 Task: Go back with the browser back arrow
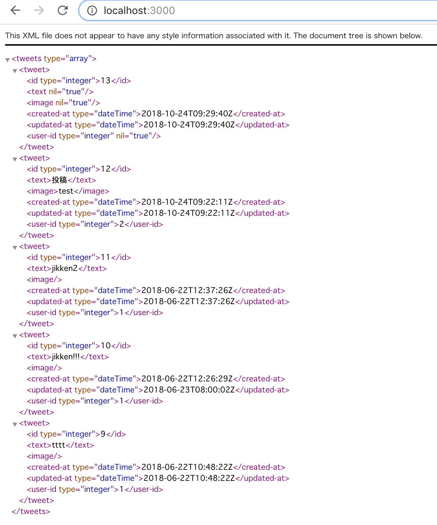pyautogui.click(x=15, y=10)
